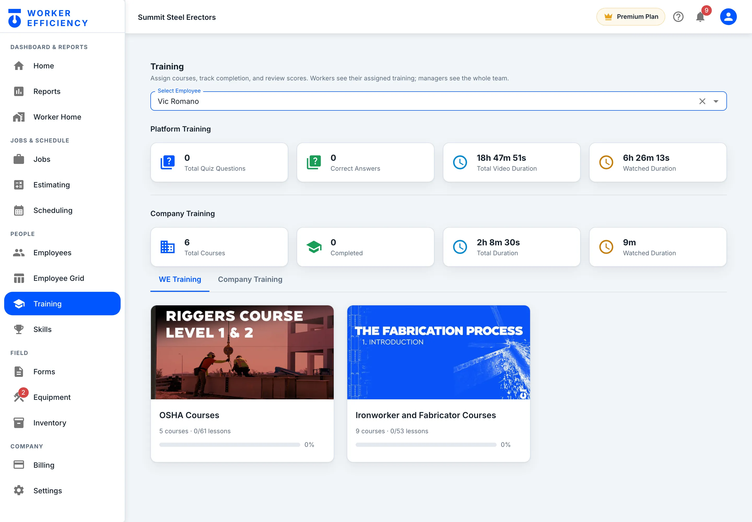752x522 pixels.
Task: Click the Worker Efficiency logo
Action: point(48,18)
